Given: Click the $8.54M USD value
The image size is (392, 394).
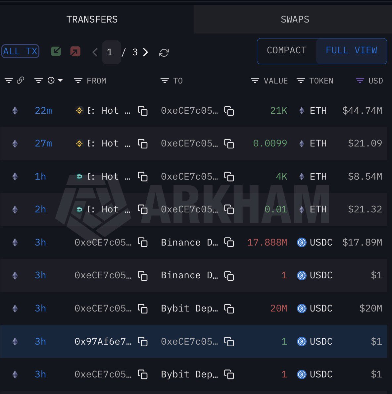Looking at the screenshot, I should 365,176.
